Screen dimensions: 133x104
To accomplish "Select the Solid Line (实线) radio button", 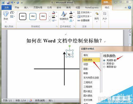I will (104, 64).
